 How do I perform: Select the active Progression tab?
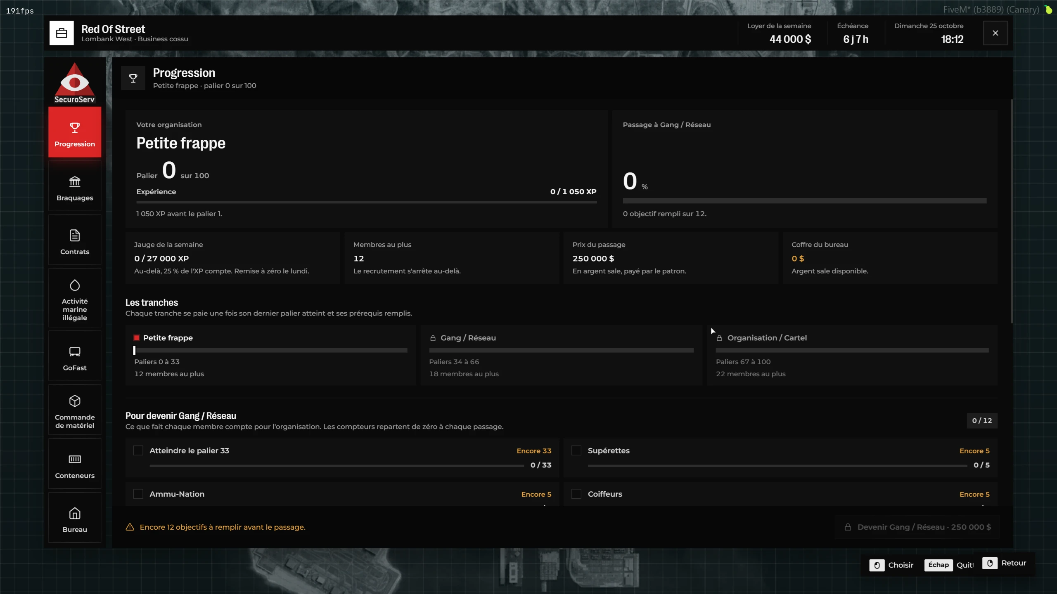75,132
